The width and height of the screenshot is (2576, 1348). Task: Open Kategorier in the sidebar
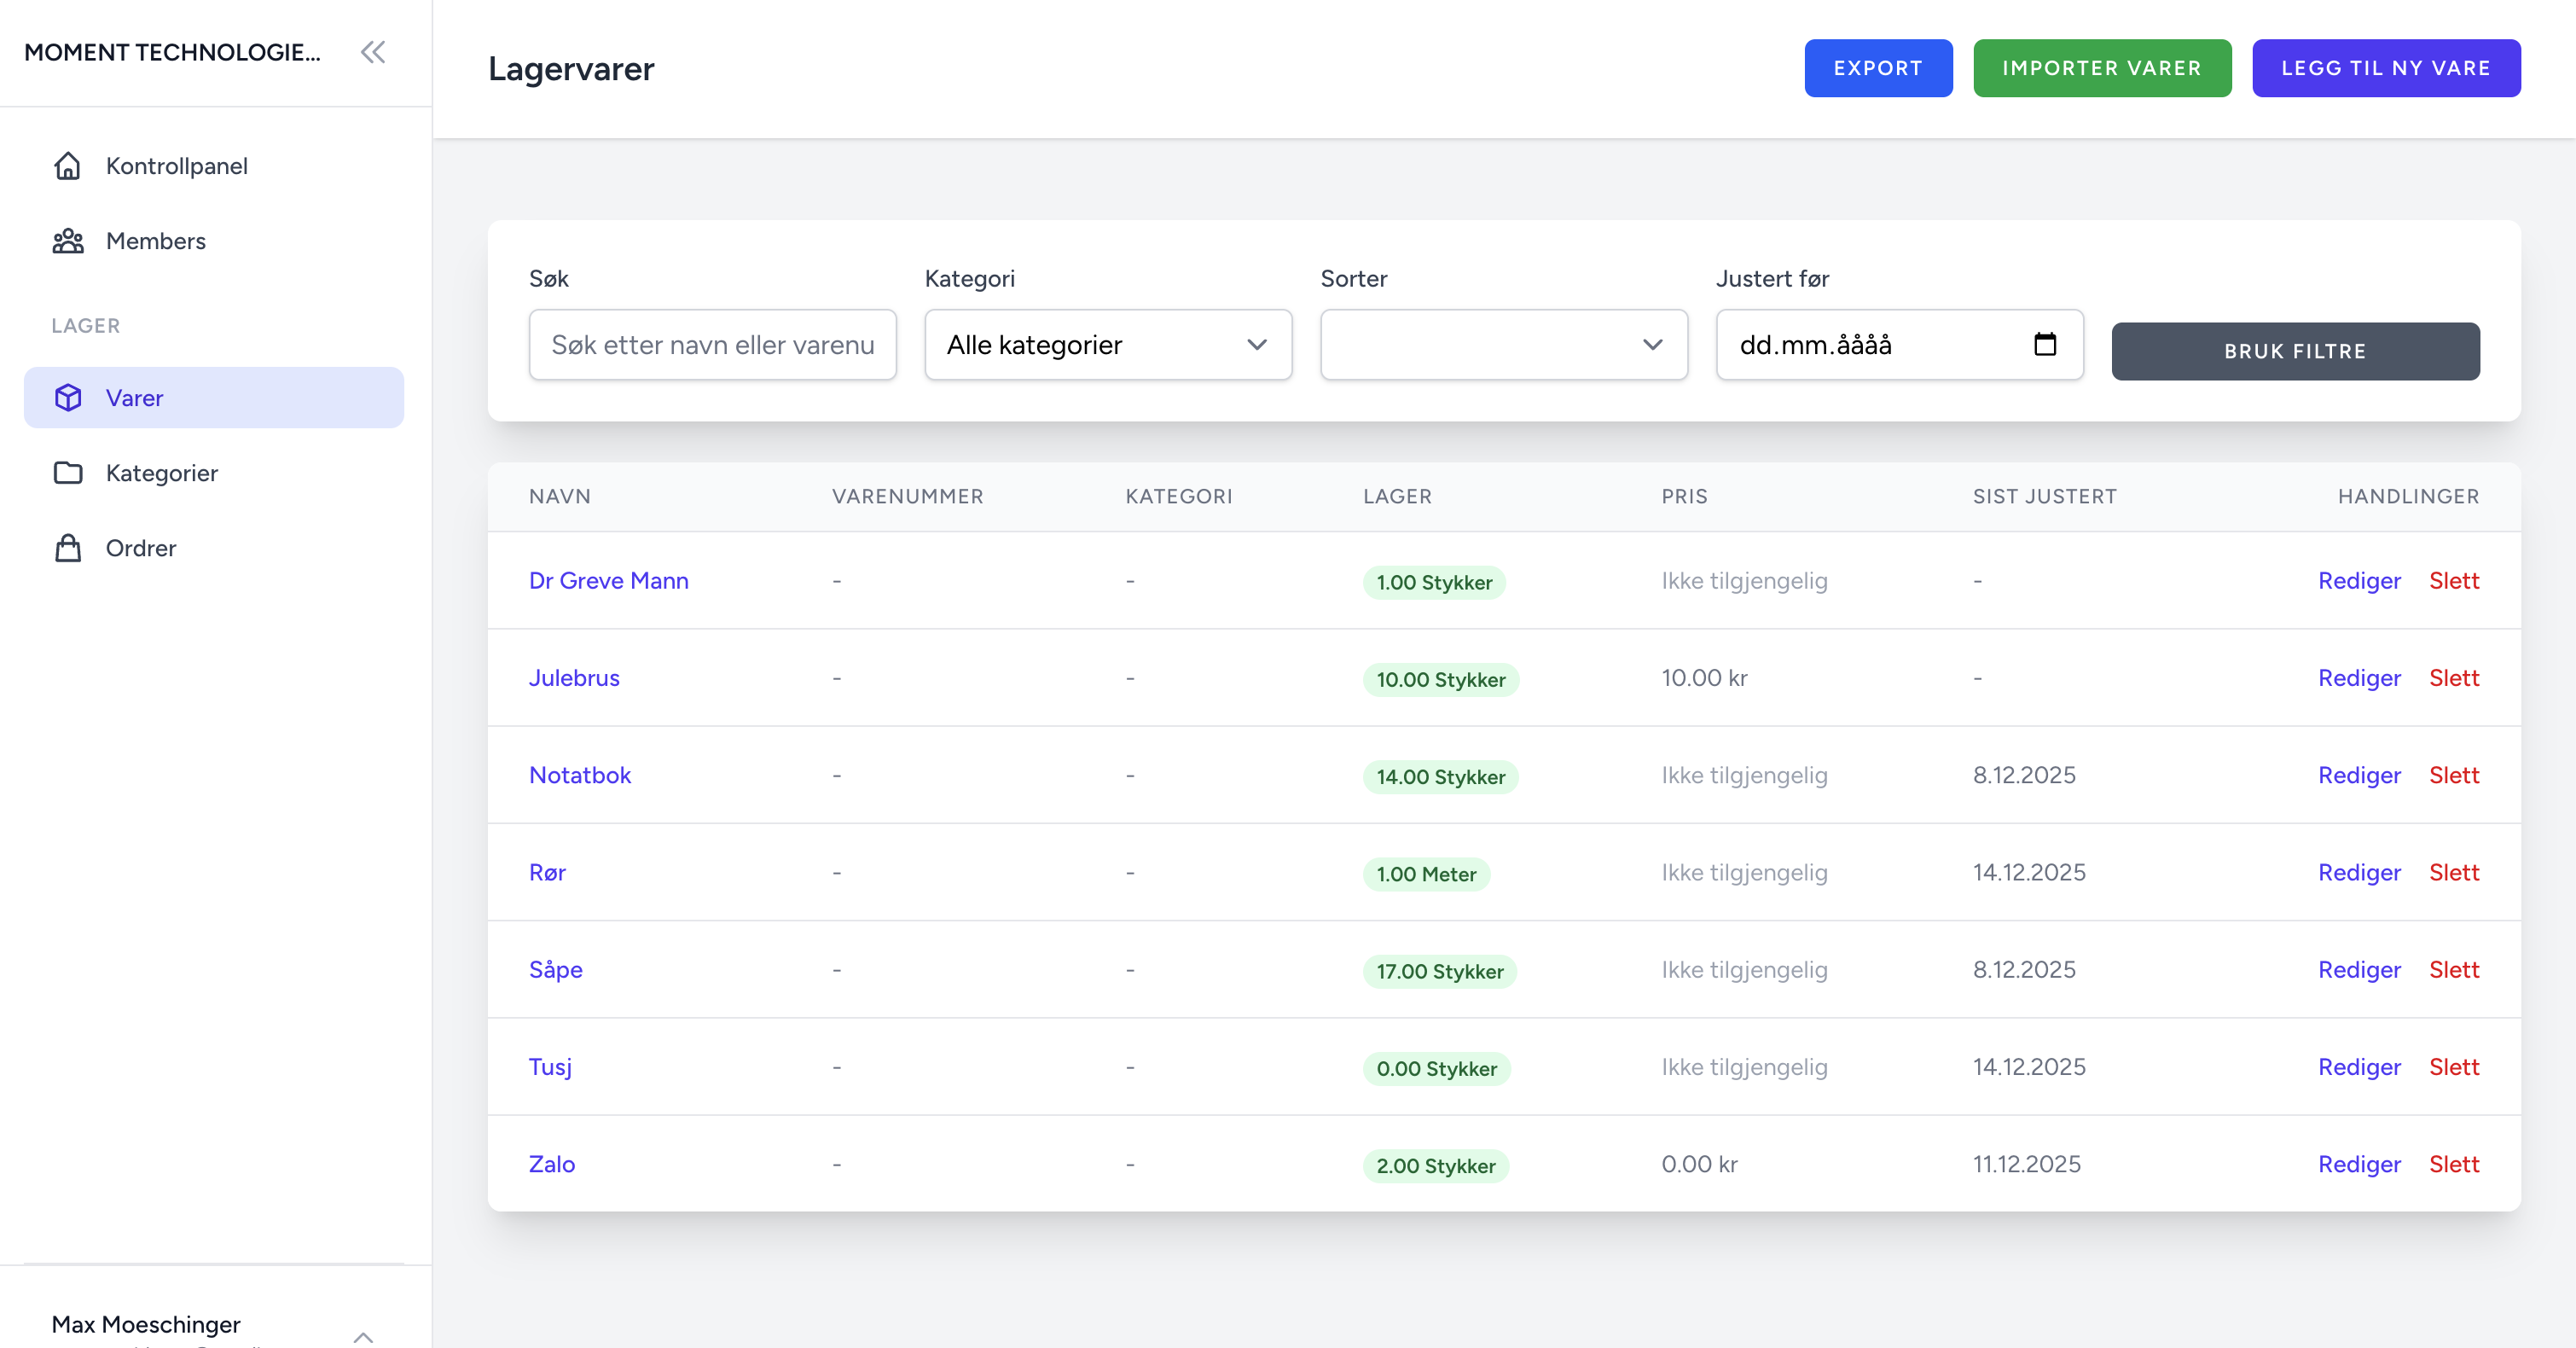162,473
